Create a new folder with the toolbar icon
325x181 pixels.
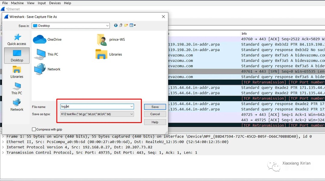(126, 25)
